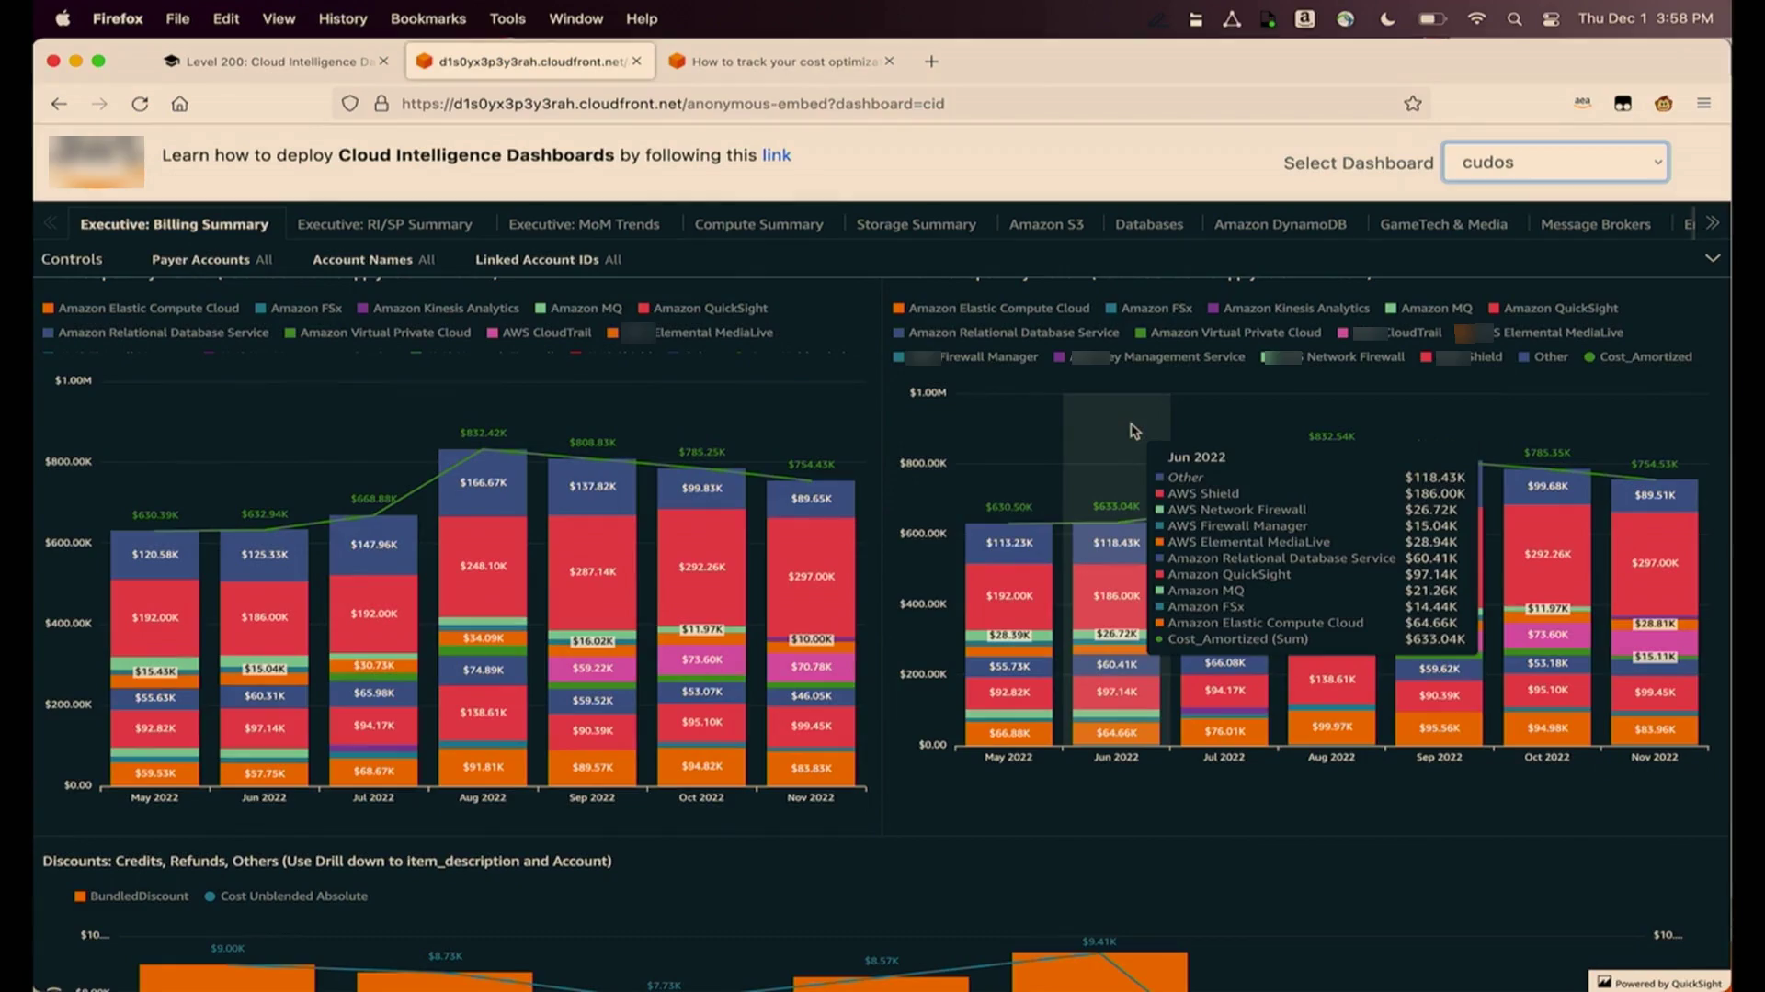Click the deploy dashboards link

(x=776, y=155)
